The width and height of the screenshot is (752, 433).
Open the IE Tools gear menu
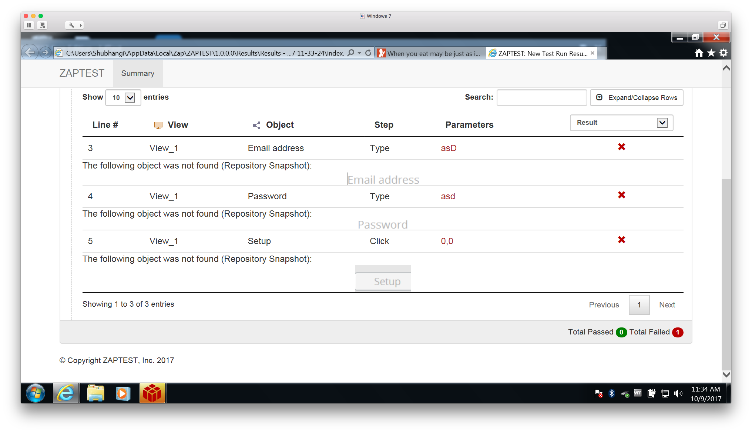click(x=724, y=53)
